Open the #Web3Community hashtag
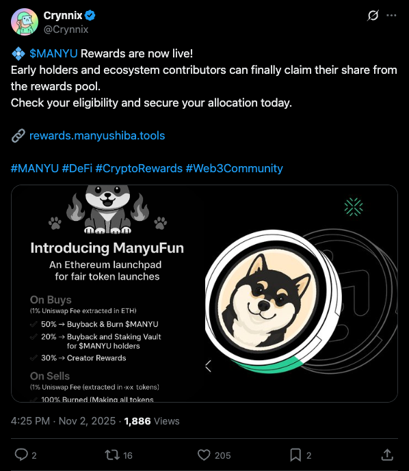This screenshot has width=409, height=471. [x=234, y=168]
